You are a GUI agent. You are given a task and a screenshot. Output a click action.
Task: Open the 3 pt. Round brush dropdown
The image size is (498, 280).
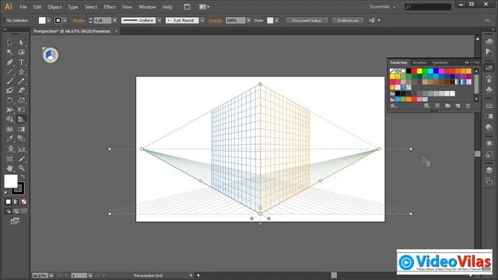click(202, 20)
